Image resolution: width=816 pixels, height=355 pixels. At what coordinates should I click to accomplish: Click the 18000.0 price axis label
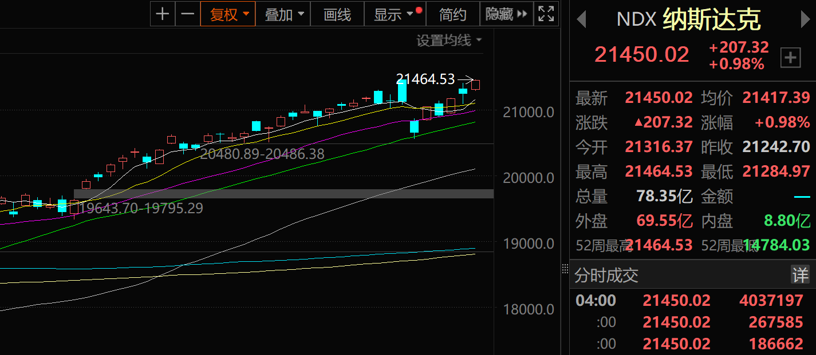pyautogui.click(x=529, y=309)
